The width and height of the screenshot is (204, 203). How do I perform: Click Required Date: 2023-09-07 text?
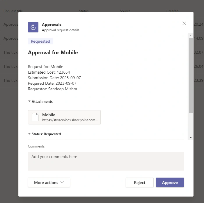pyautogui.click(x=52, y=83)
